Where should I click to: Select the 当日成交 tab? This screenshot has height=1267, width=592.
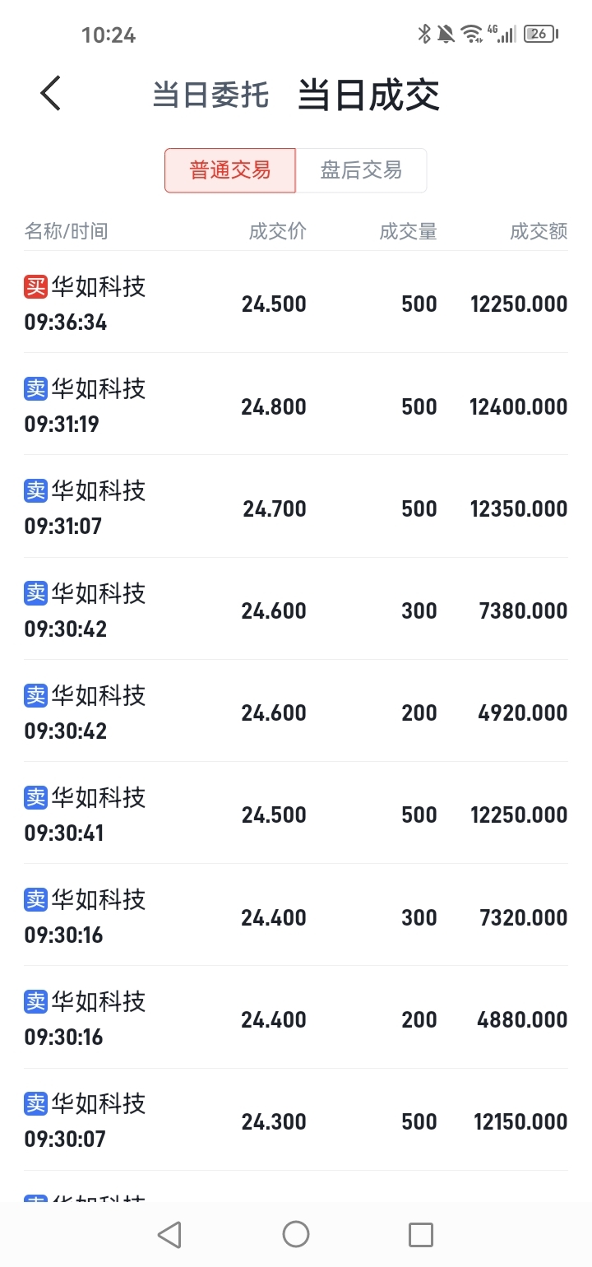pyautogui.click(x=368, y=95)
